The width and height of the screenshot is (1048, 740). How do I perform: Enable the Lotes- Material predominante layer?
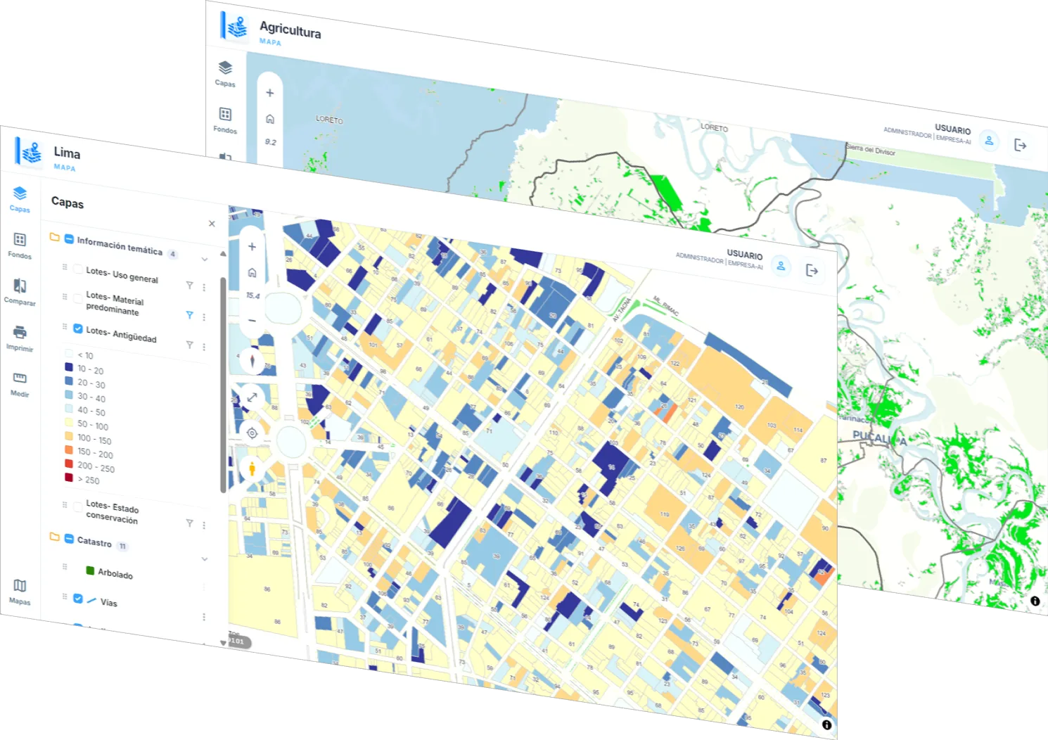click(x=77, y=299)
